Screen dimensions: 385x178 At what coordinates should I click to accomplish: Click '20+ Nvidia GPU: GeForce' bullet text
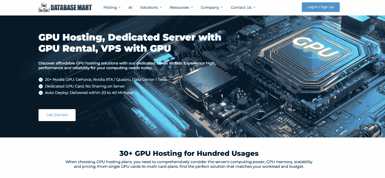(x=106, y=79)
